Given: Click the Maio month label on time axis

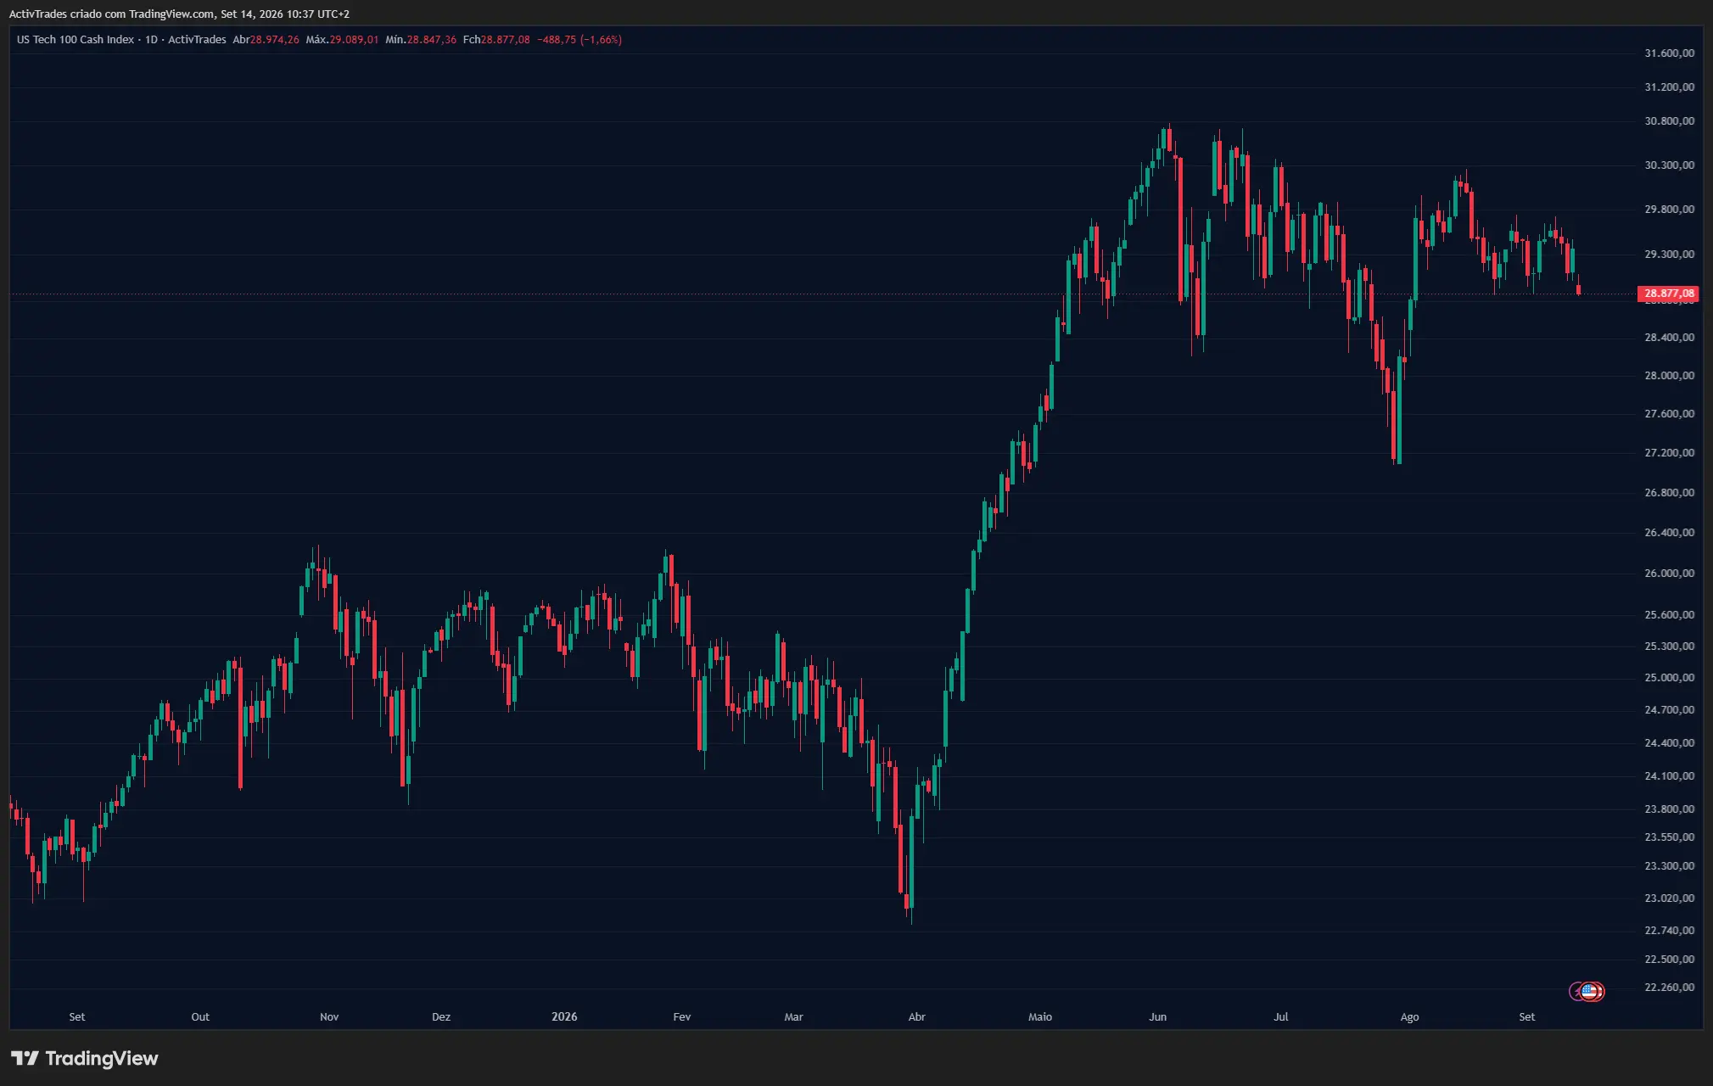Looking at the screenshot, I should click(x=1040, y=1017).
